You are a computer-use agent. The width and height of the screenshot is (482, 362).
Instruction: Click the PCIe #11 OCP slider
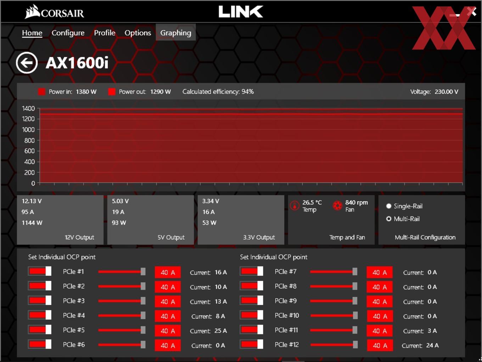[334, 330]
